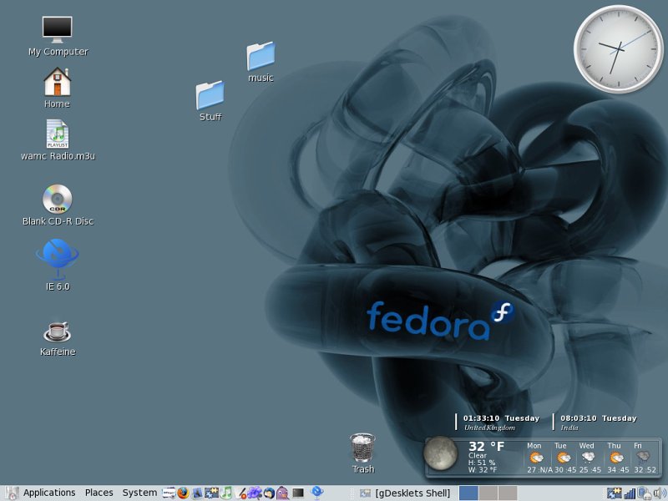The height and width of the screenshot is (501, 668).
Task: Open the Stuff folder on desktop
Action: click(210, 101)
